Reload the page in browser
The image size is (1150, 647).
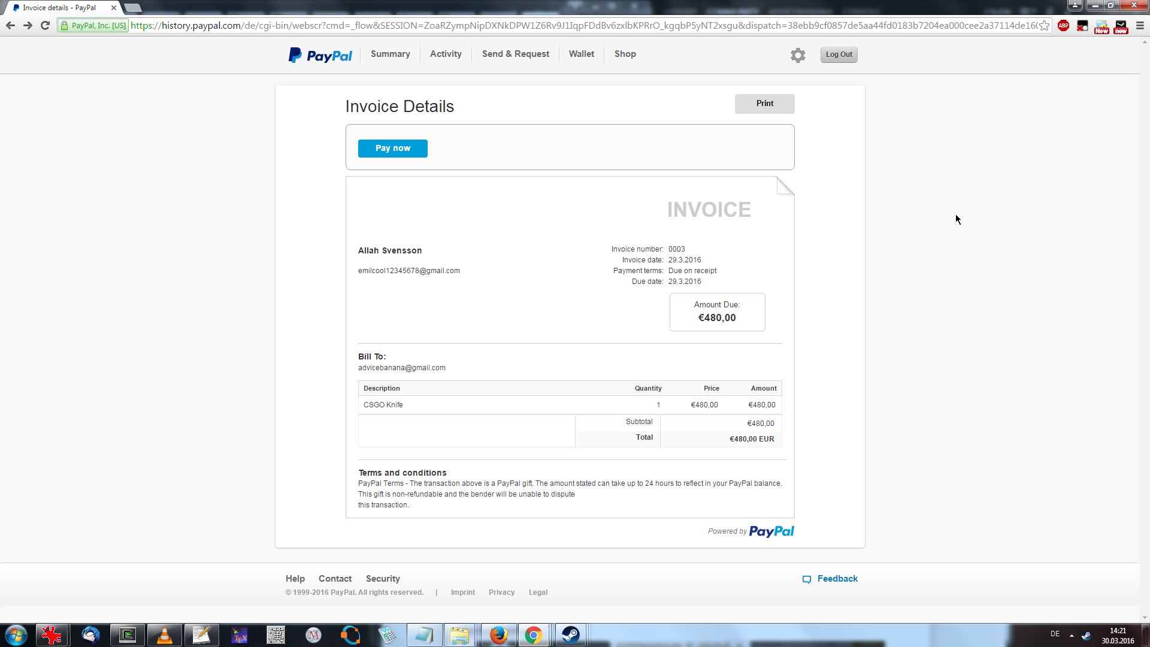(45, 26)
